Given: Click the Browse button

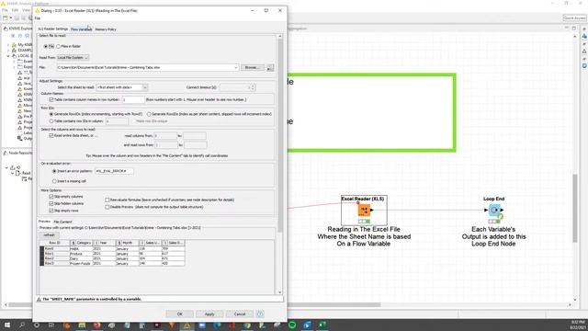Looking at the screenshot, I should coord(252,67).
